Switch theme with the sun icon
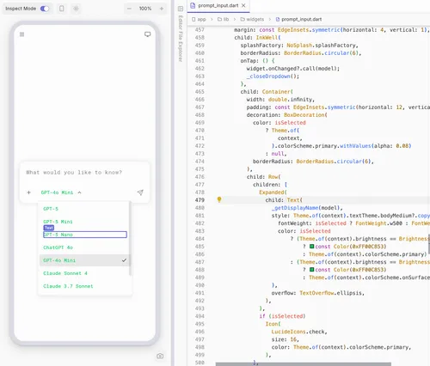Viewport: 430px width, 366px height. coord(76,9)
